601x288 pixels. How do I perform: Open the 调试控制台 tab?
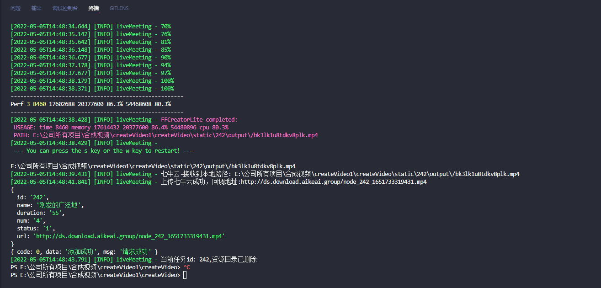[x=65, y=8]
